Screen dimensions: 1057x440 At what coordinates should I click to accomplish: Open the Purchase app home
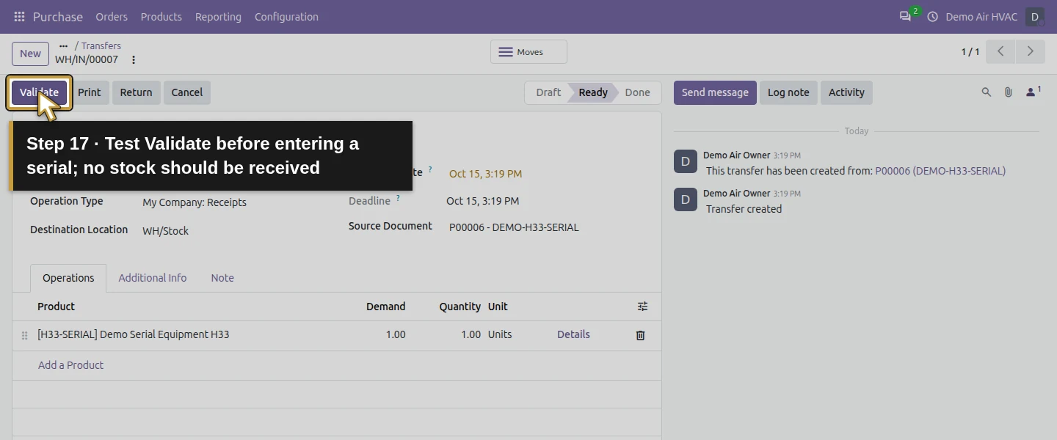[58, 16]
